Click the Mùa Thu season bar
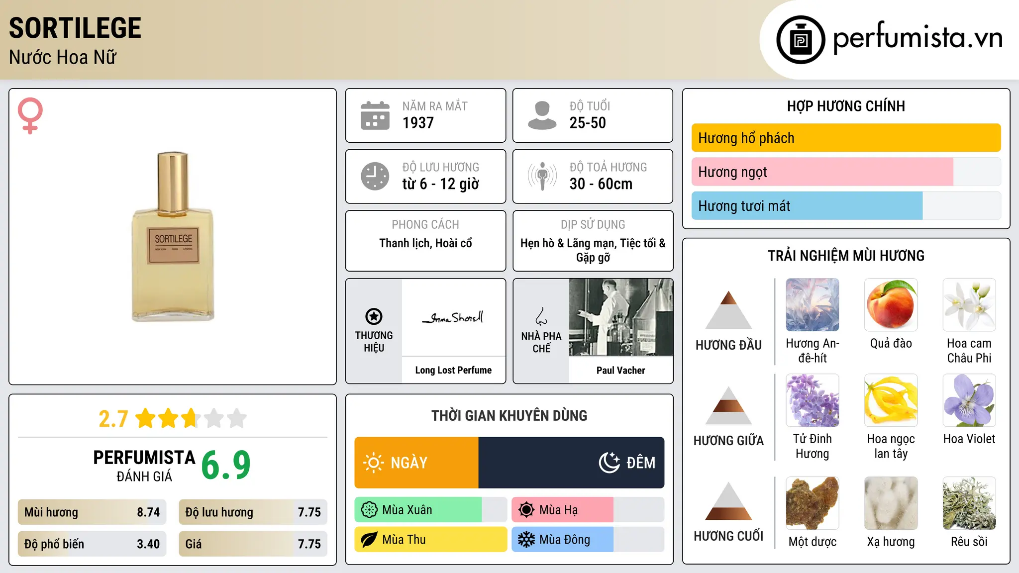 point(431,540)
